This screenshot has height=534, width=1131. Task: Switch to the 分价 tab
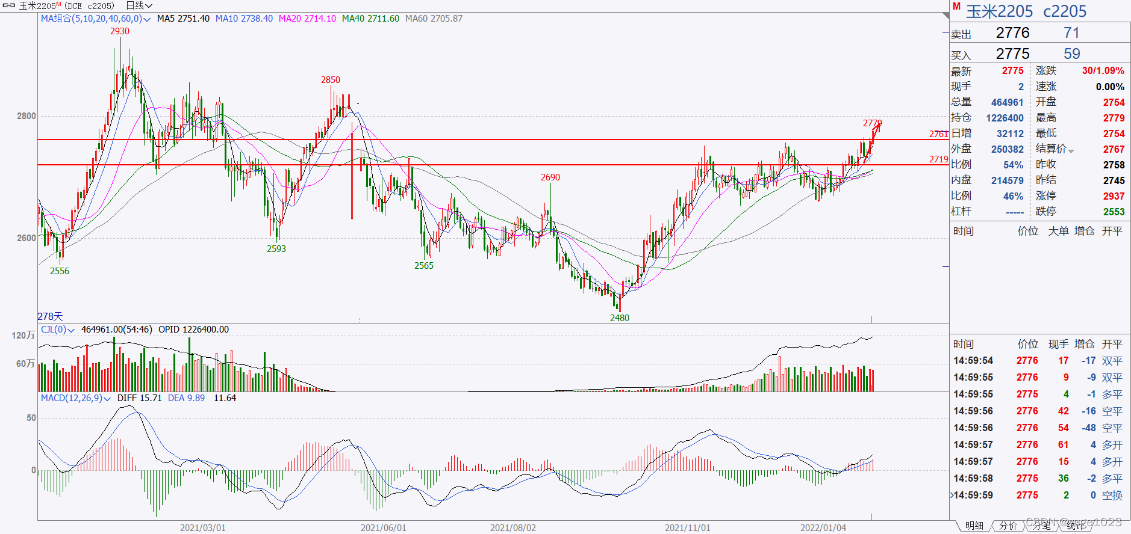click(x=1008, y=526)
